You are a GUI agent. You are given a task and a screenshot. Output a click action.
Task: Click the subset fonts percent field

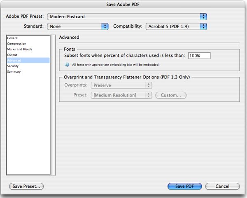click(199, 56)
